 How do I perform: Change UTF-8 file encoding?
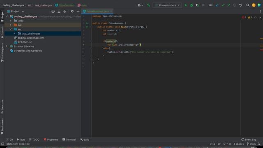[227, 144]
